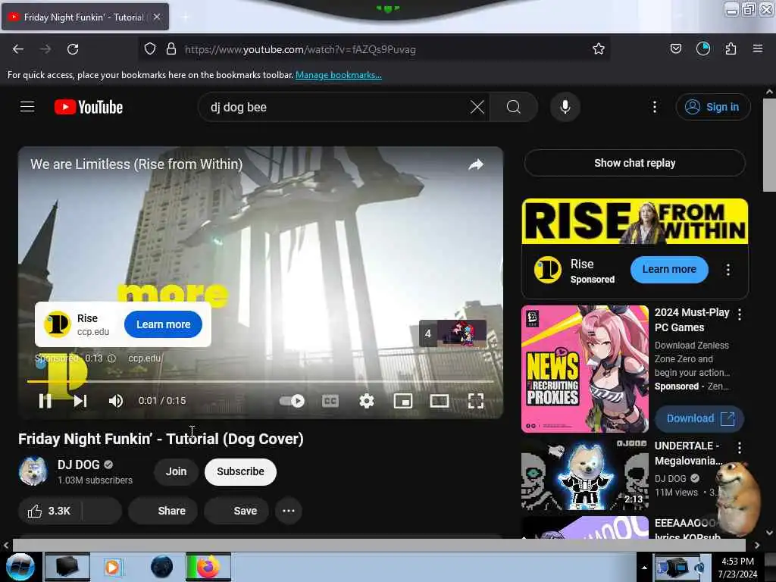Viewport: 776px width, 582px height.
Task: Open the Rise From Within banner ad
Action: tap(635, 222)
